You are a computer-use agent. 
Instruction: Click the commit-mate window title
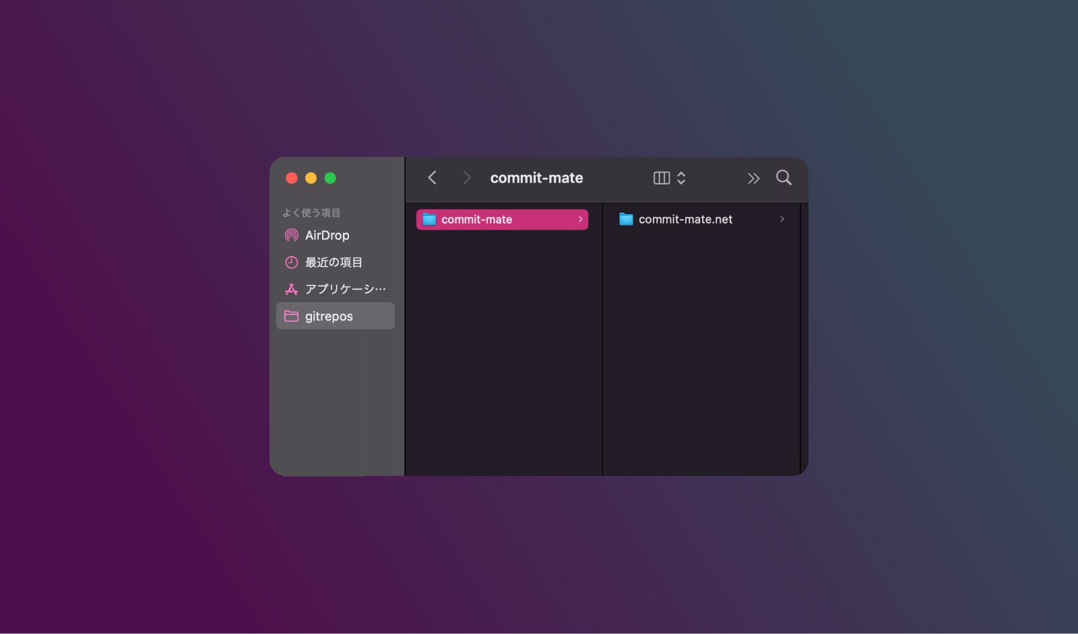(x=536, y=178)
